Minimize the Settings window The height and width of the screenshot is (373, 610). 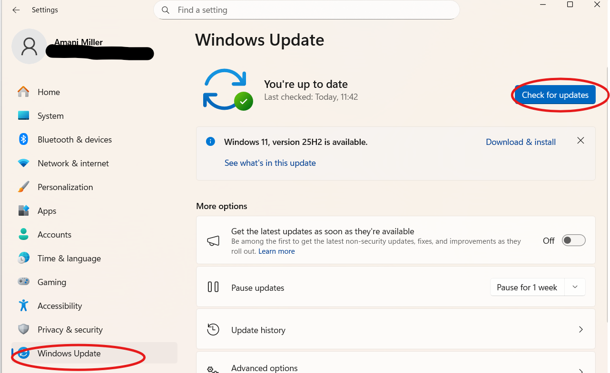click(x=543, y=5)
